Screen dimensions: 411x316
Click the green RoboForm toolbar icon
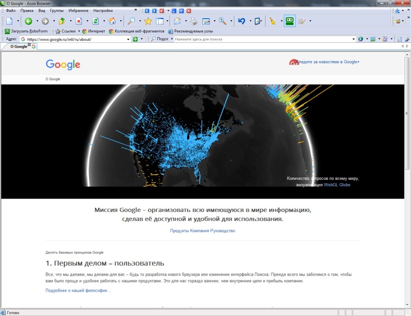289,21
